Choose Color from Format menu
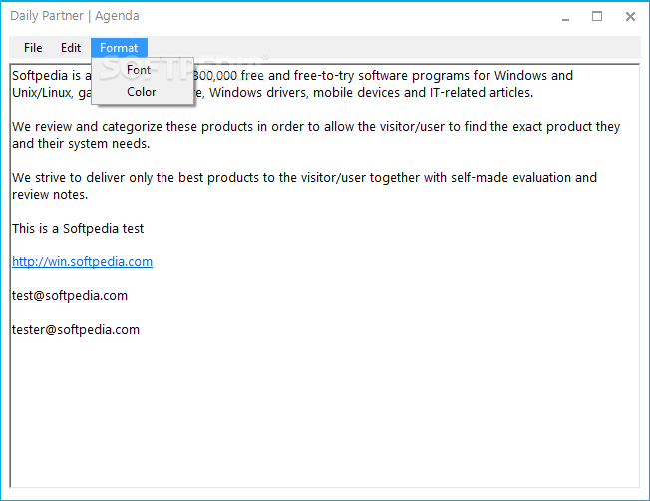The height and width of the screenshot is (501, 650). [x=143, y=92]
